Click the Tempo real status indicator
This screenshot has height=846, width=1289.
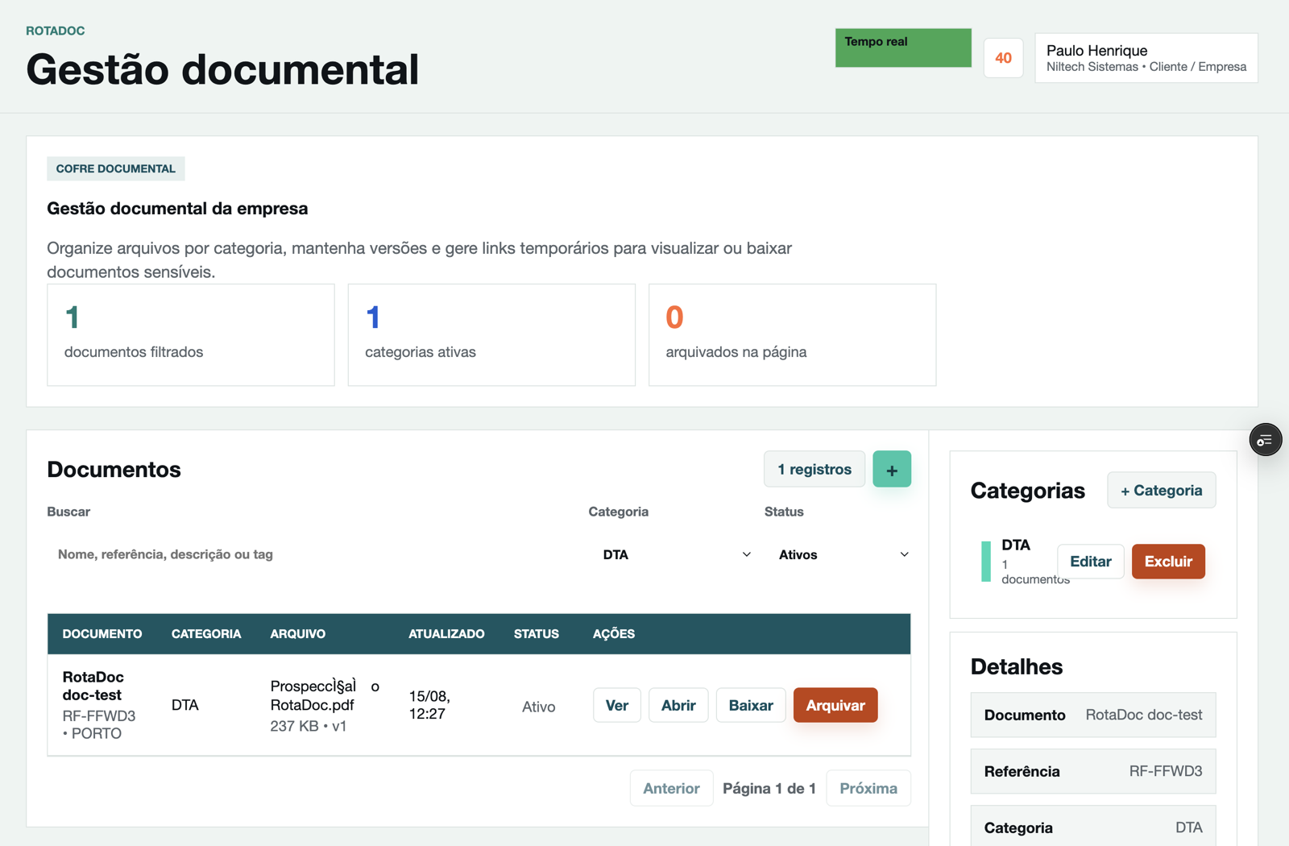pyautogui.click(x=903, y=48)
